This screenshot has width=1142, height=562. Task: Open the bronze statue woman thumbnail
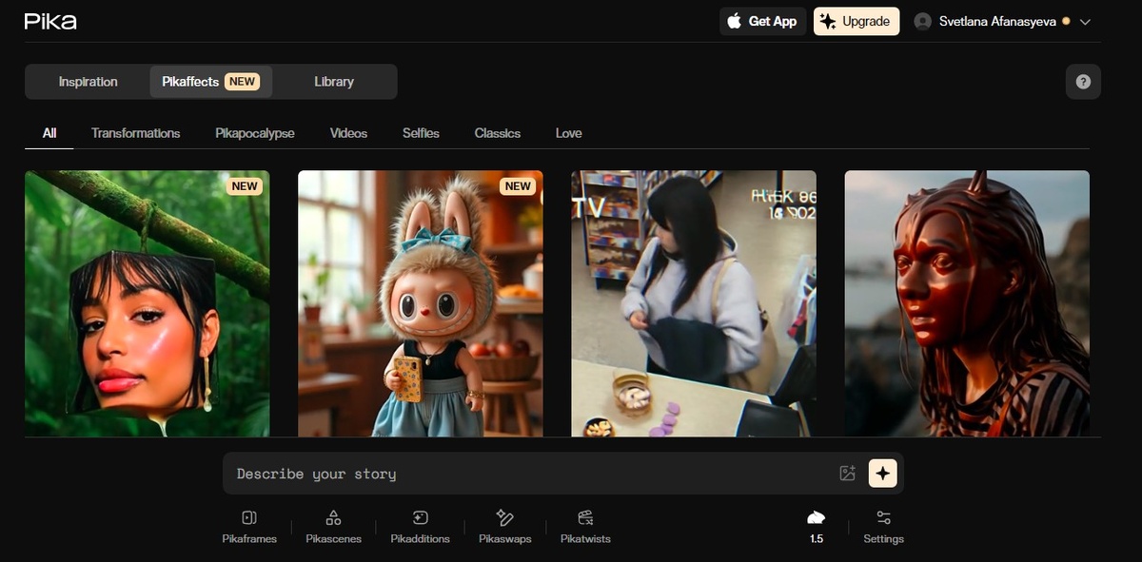[967, 303]
